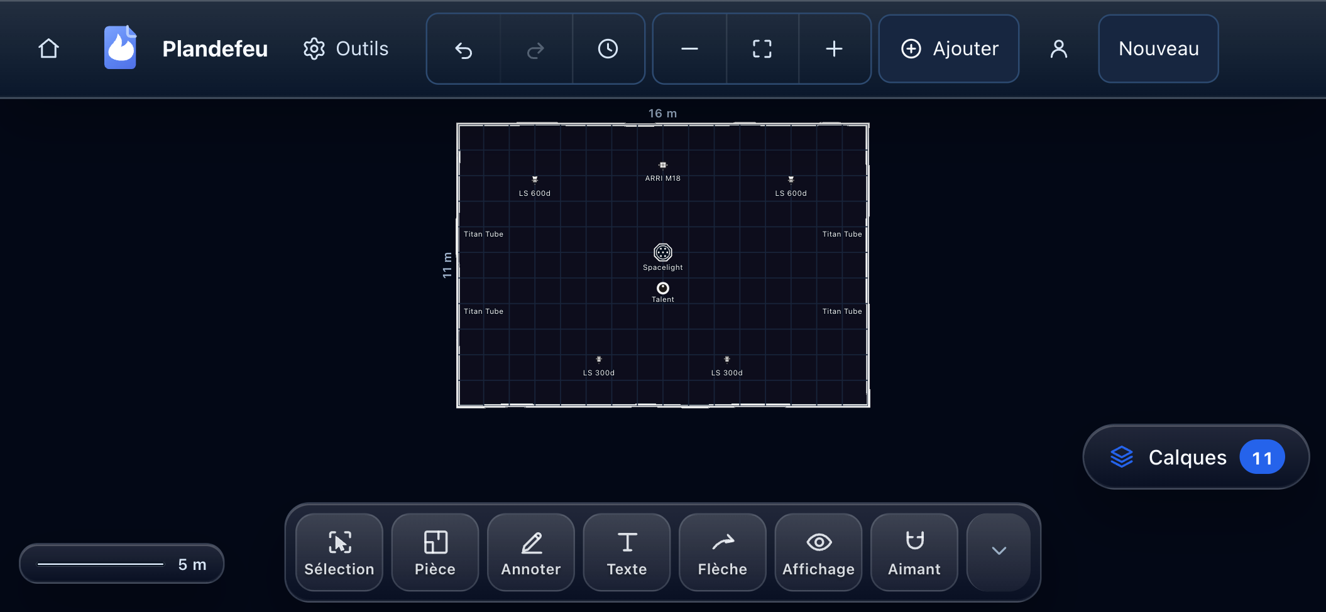Fit plan to screen
The image size is (1326, 612).
762,49
